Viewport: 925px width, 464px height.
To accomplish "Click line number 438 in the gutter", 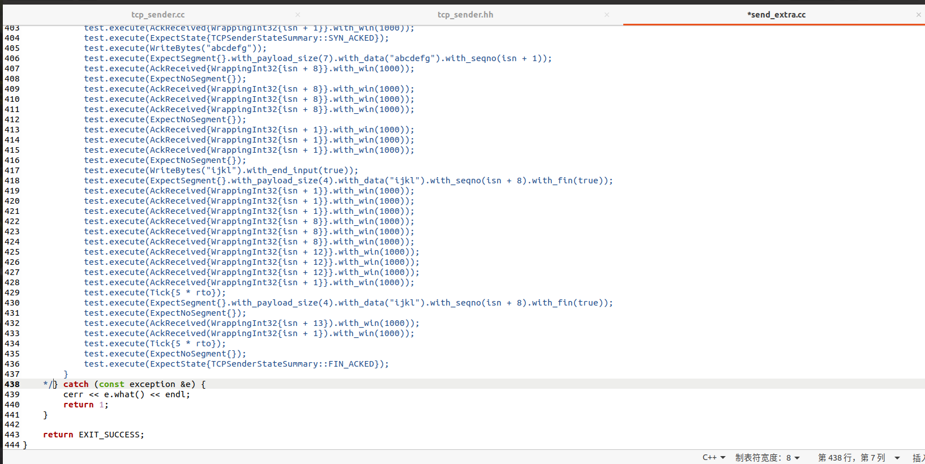I will click(12, 384).
